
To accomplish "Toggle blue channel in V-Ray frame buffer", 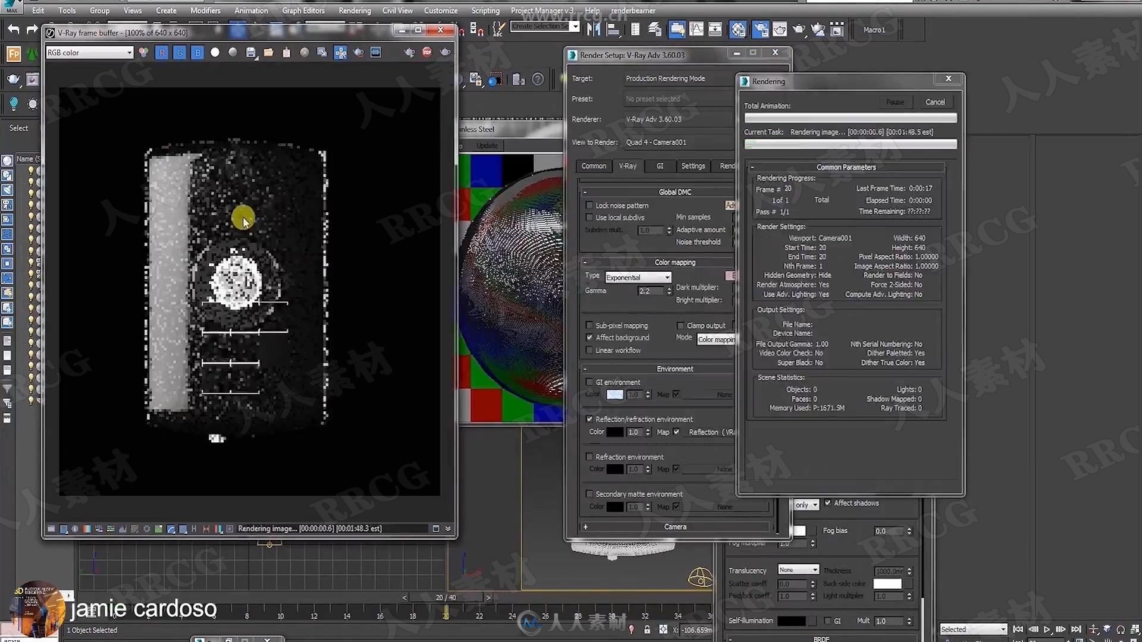I will pos(197,52).
